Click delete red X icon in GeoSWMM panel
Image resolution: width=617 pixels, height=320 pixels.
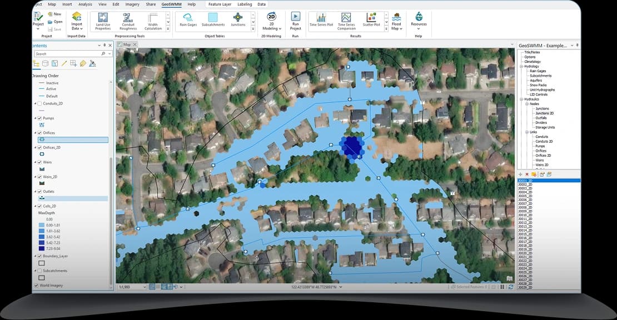click(x=527, y=174)
